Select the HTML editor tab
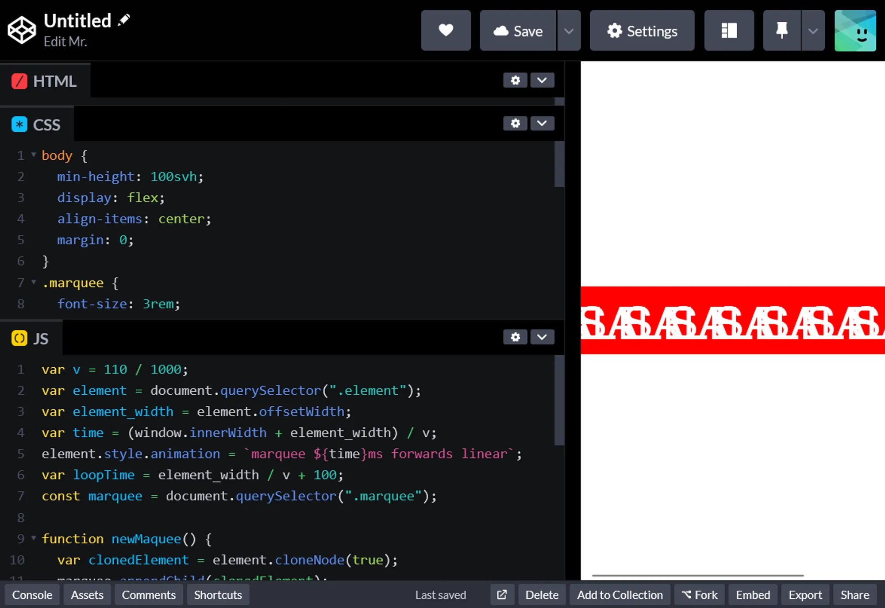This screenshot has height=608, width=885. 45,81
